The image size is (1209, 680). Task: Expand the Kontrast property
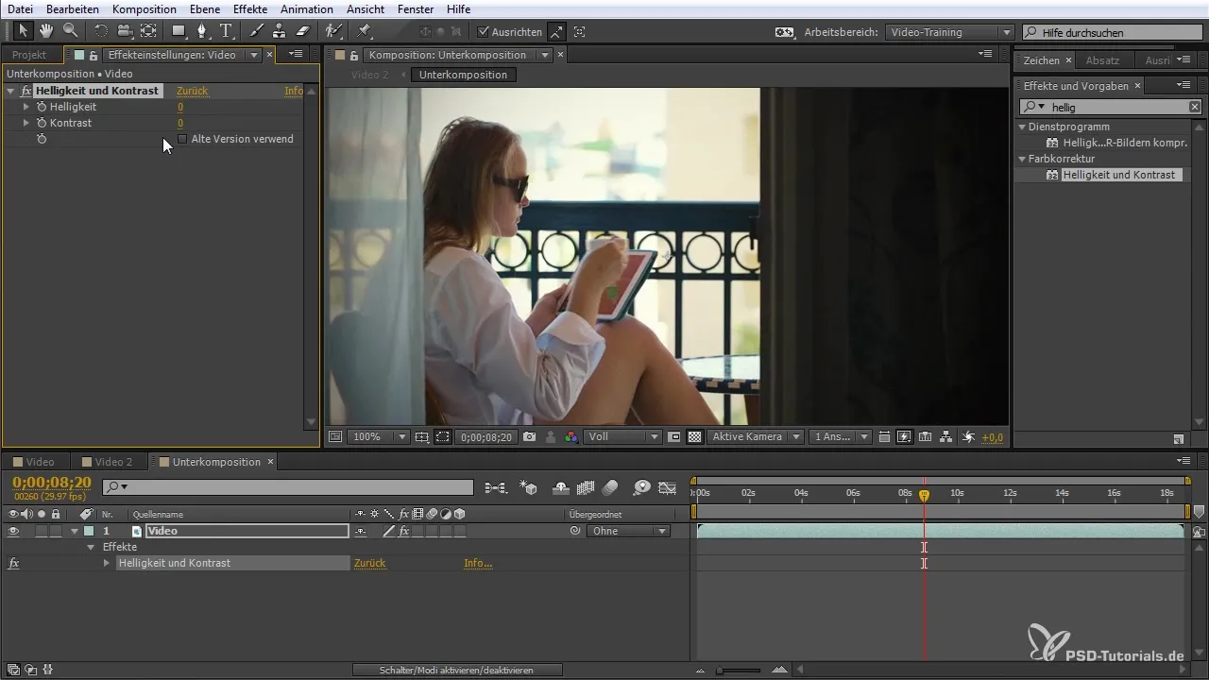[x=26, y=123]
